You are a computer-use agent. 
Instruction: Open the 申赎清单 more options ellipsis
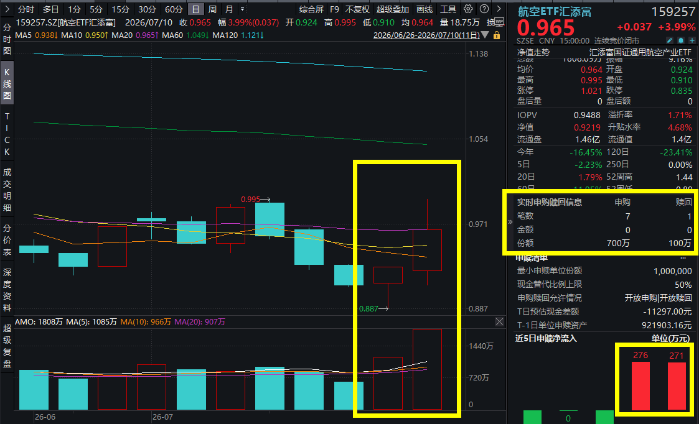(683, 258)
